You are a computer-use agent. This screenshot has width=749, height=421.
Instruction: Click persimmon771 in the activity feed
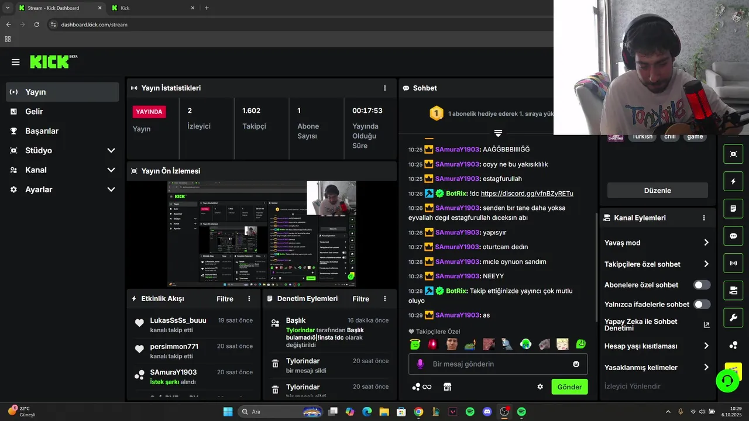coord(174,347)
